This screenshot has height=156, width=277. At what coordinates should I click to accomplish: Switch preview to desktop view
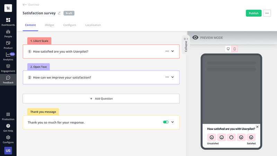tap(228, 49)
